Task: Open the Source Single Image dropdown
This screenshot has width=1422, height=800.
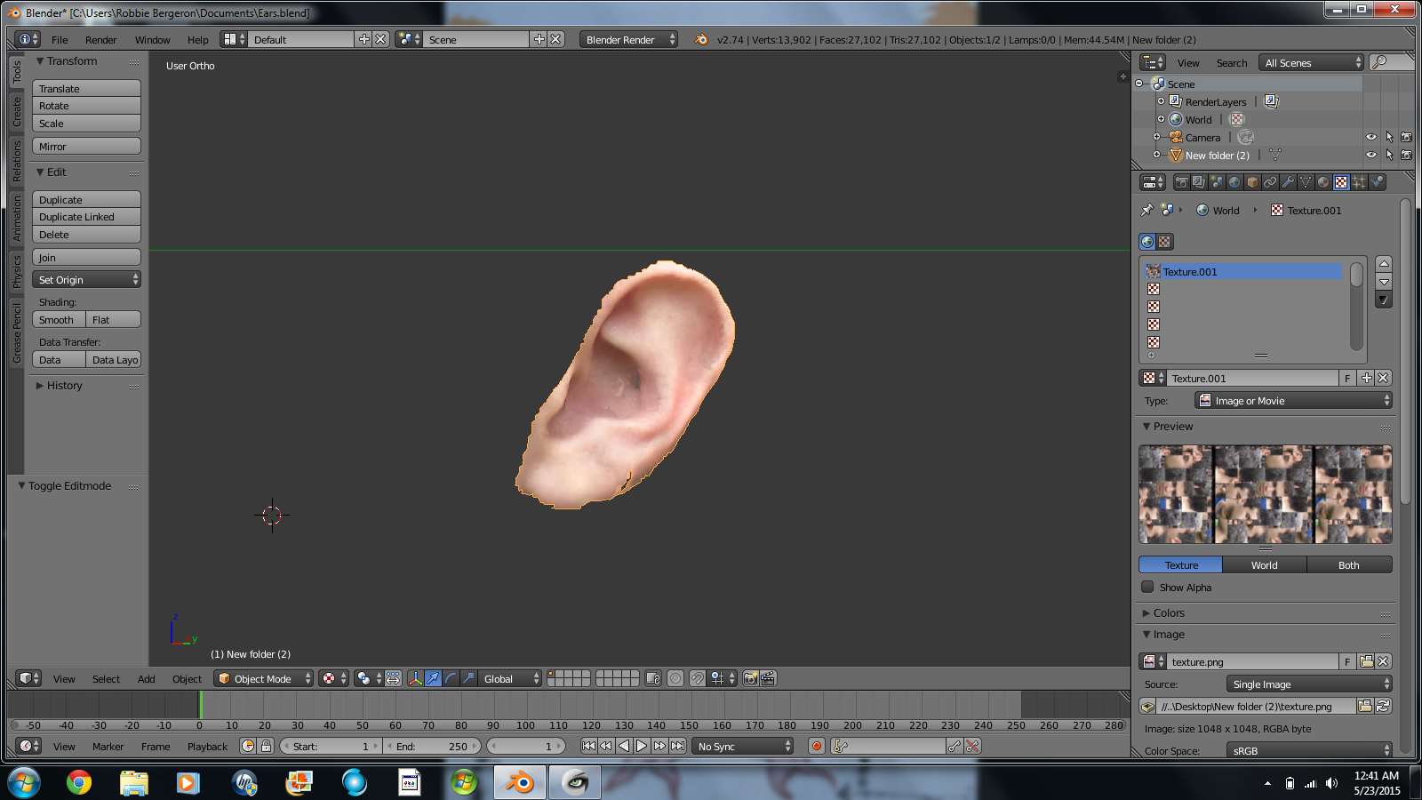Action: [1309, 684]
